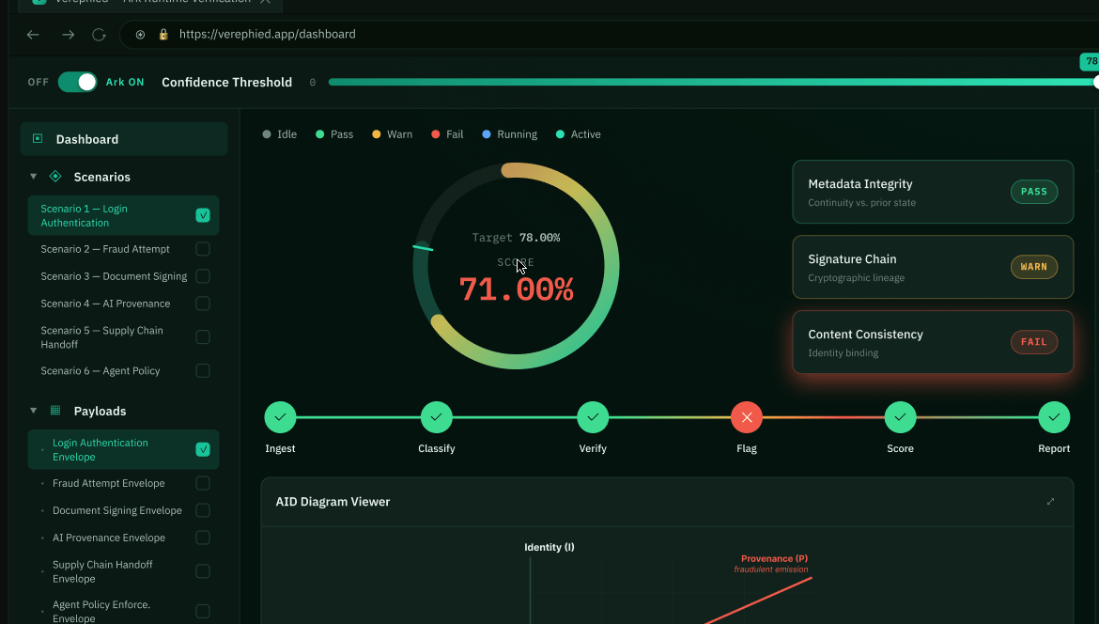1099x624 pixels.
Task: Check the Scenario 5 Supply Chain Handoff checkbox
Action: point(203,337)
